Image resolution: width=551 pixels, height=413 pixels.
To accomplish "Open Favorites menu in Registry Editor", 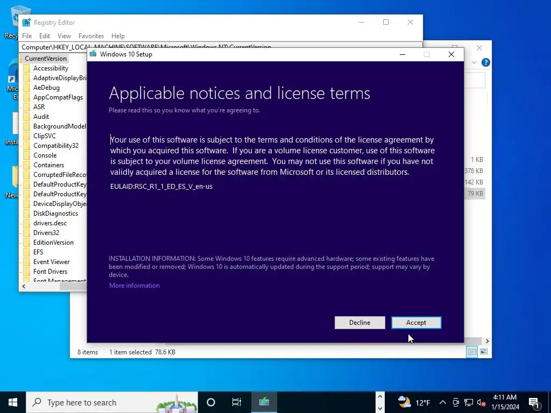I will (x=91, y=36).
